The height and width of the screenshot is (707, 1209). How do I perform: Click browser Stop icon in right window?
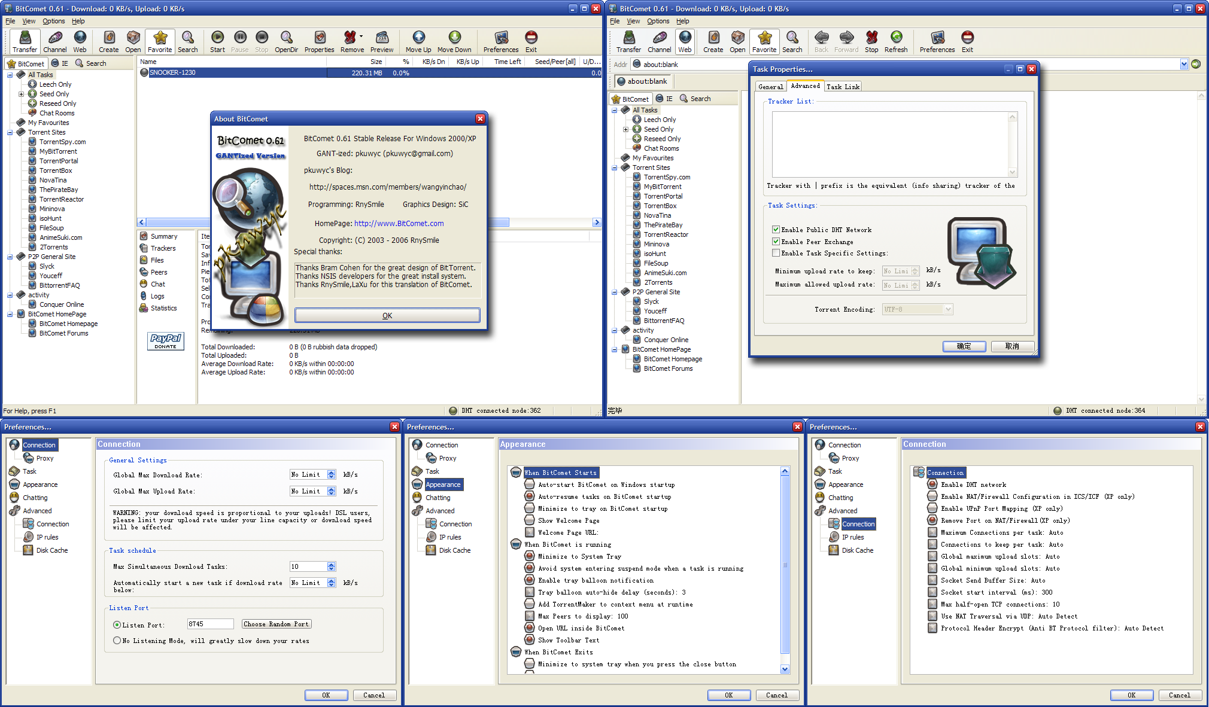[871, 41]
